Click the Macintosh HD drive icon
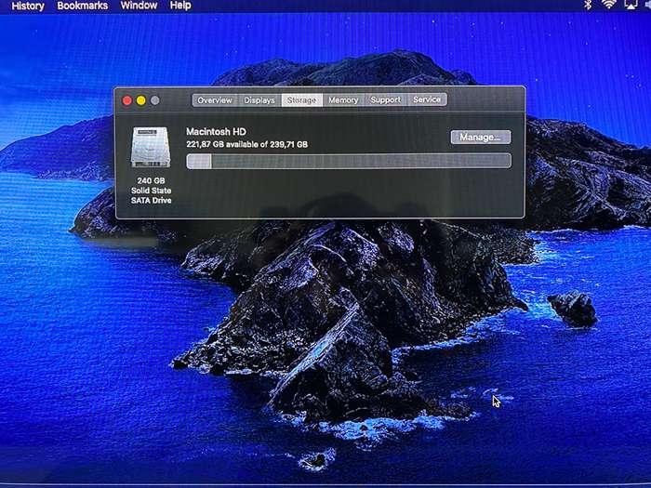Viewport: 651px width, 488px height. coord(151,147)
